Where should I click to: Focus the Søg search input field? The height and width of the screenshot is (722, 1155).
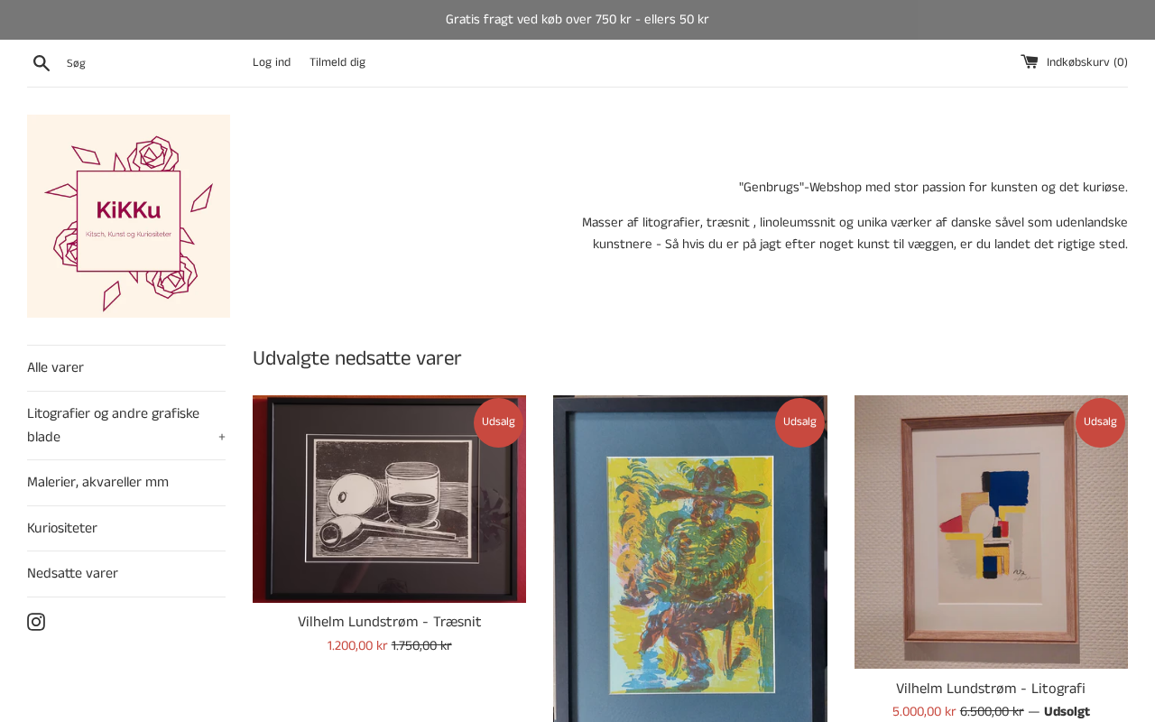[149, 63]
